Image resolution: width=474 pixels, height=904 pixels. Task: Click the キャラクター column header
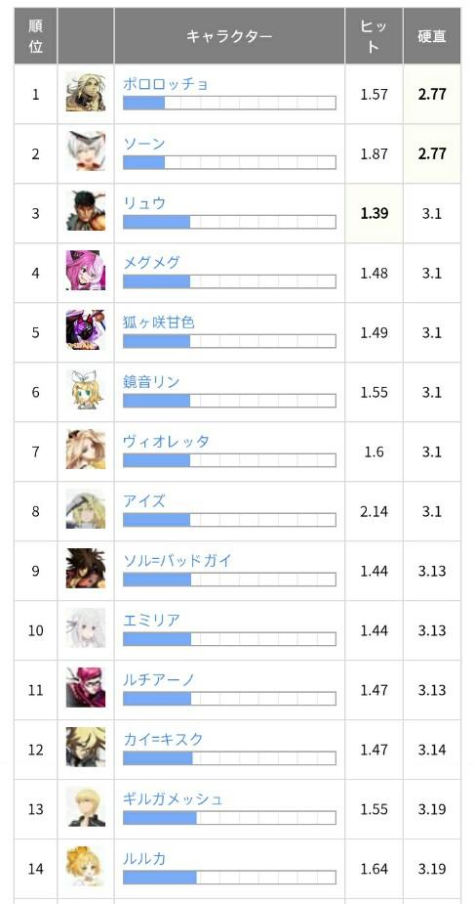[x=229, y=36]
